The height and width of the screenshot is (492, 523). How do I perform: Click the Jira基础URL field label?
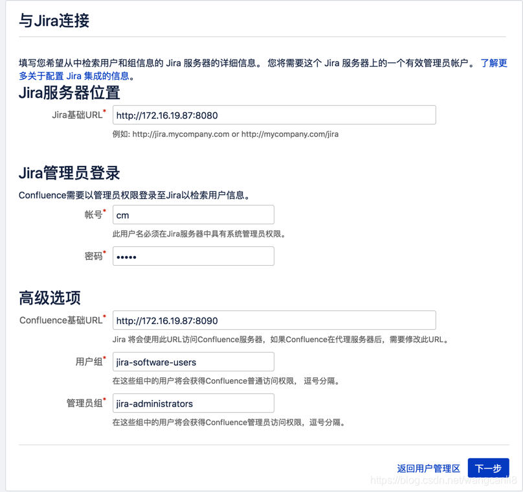point(79,115)
